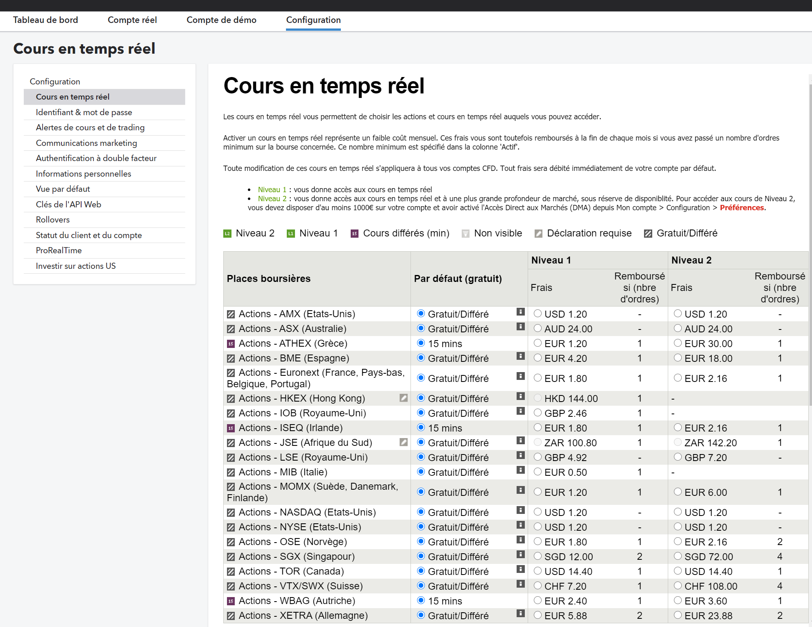Click info icon for LSE row
The width and height of the screenshot is (812, 627).
tap(520, 455)
